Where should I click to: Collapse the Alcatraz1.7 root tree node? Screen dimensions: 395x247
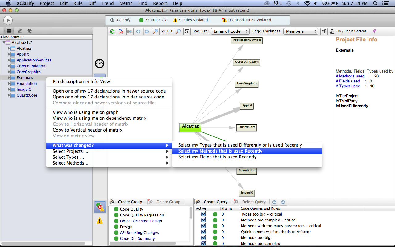coord(4,43)
